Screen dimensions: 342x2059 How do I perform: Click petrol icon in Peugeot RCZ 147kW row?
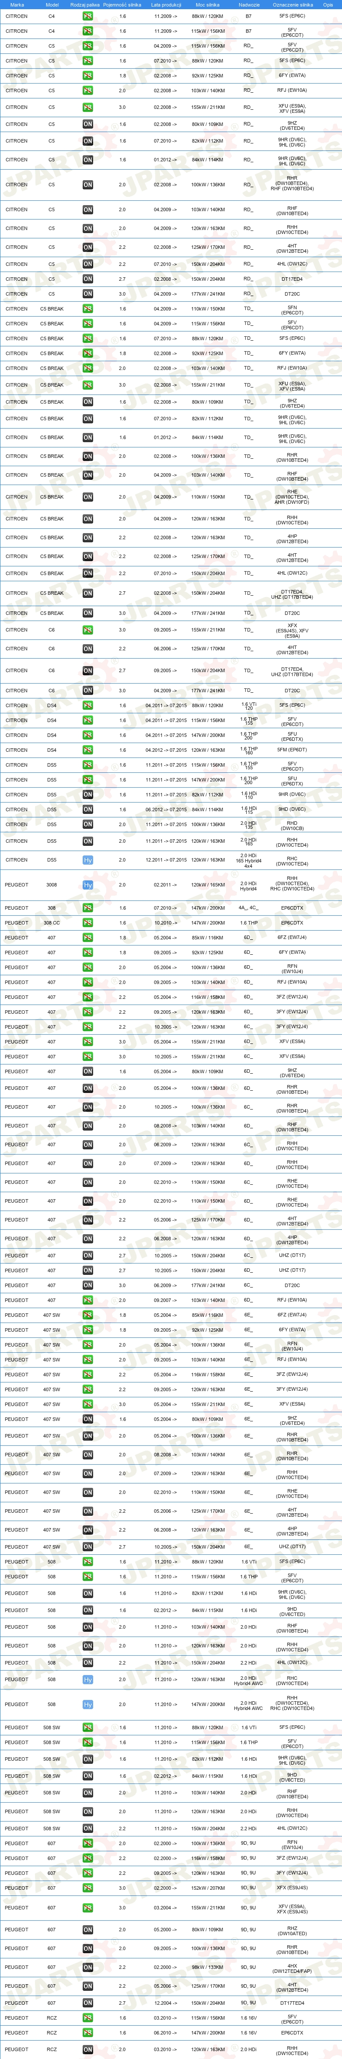[88, 2033]
